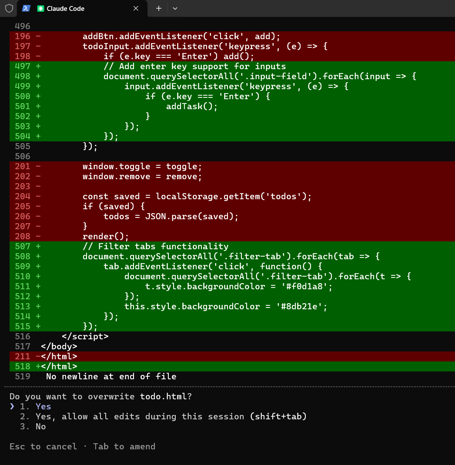Image resolution: width=455 pixels, height=465 pixels.
Task: Click removed '</html>' line 211
Action: pos(232,356)
